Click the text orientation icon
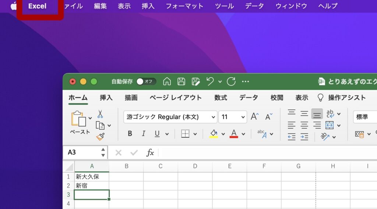 click(325, 137)
